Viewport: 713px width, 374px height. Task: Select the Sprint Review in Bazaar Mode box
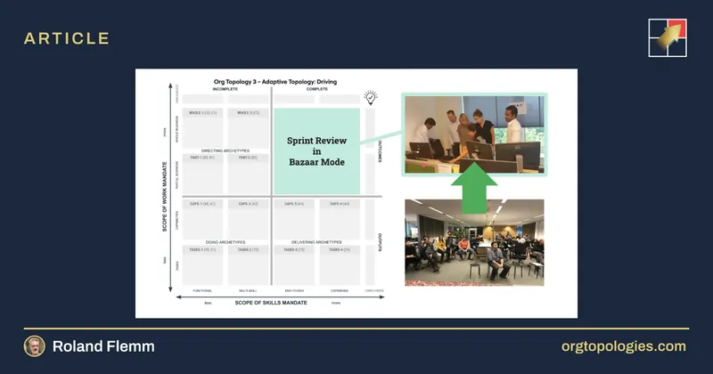click(317, 151)
